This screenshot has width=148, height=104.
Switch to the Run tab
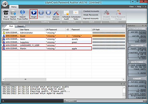point(11,26)
